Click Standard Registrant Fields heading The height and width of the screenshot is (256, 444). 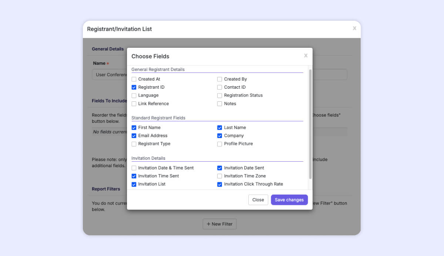pyautogui.click(x=158, y=118)
